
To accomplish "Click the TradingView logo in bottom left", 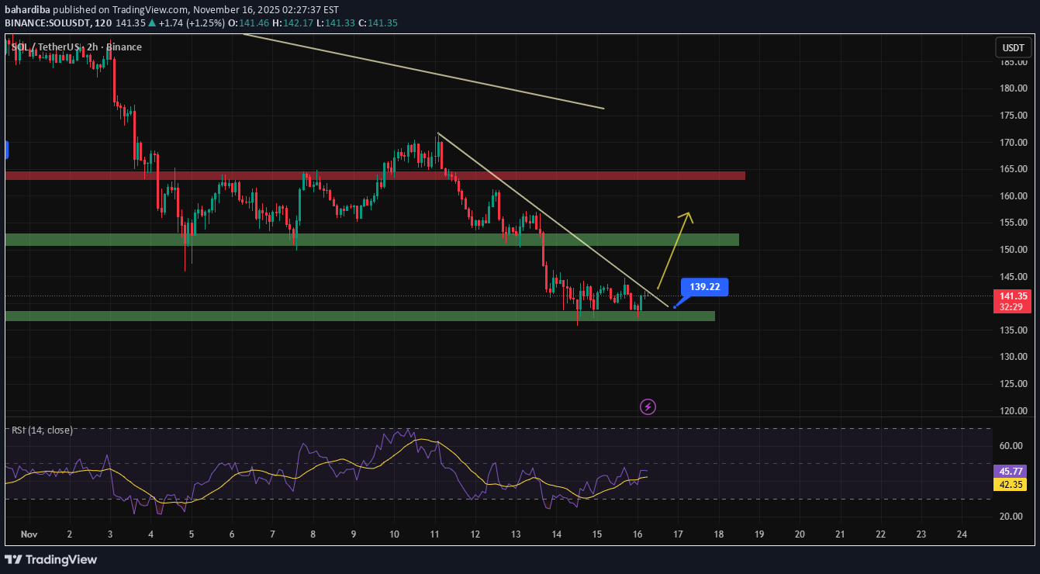I will (51, 559).
